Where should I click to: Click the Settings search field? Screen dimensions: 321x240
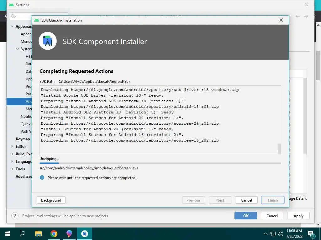(39, 16)
